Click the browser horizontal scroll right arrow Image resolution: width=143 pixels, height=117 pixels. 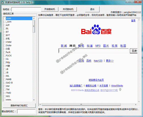[136, 104]
